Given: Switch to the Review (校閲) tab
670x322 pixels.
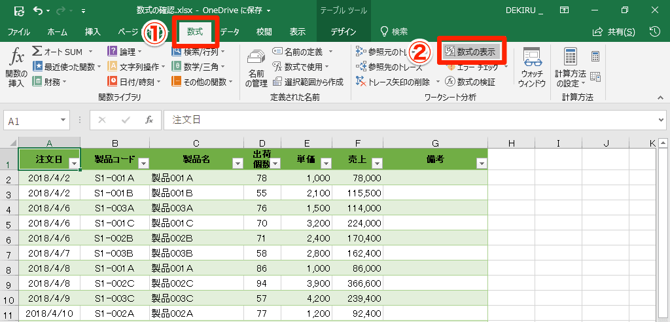Looking at the screenshot, I should 264,31.
